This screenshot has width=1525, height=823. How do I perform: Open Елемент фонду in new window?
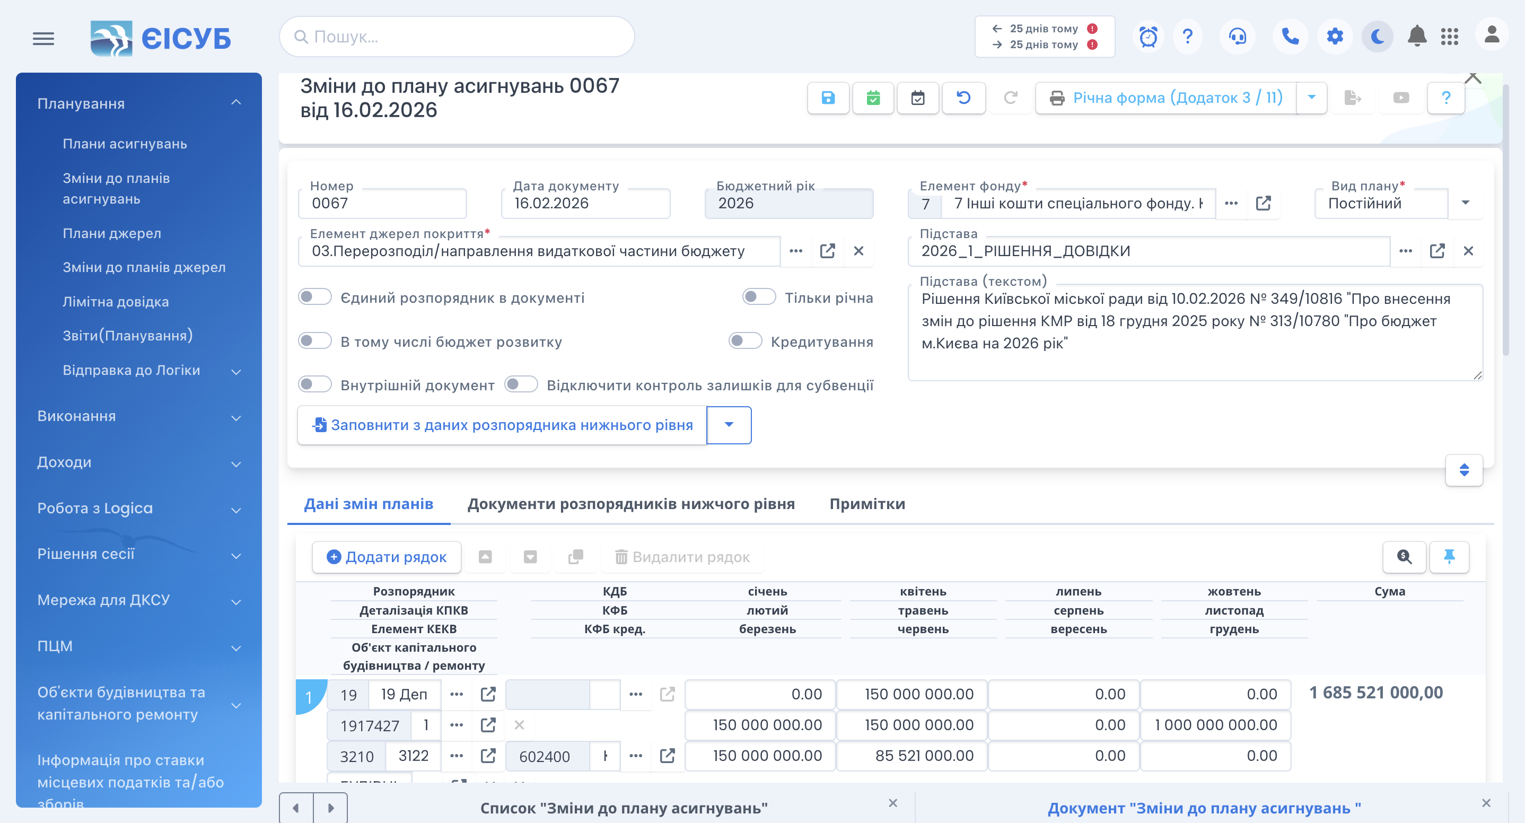pos(1264,203)
